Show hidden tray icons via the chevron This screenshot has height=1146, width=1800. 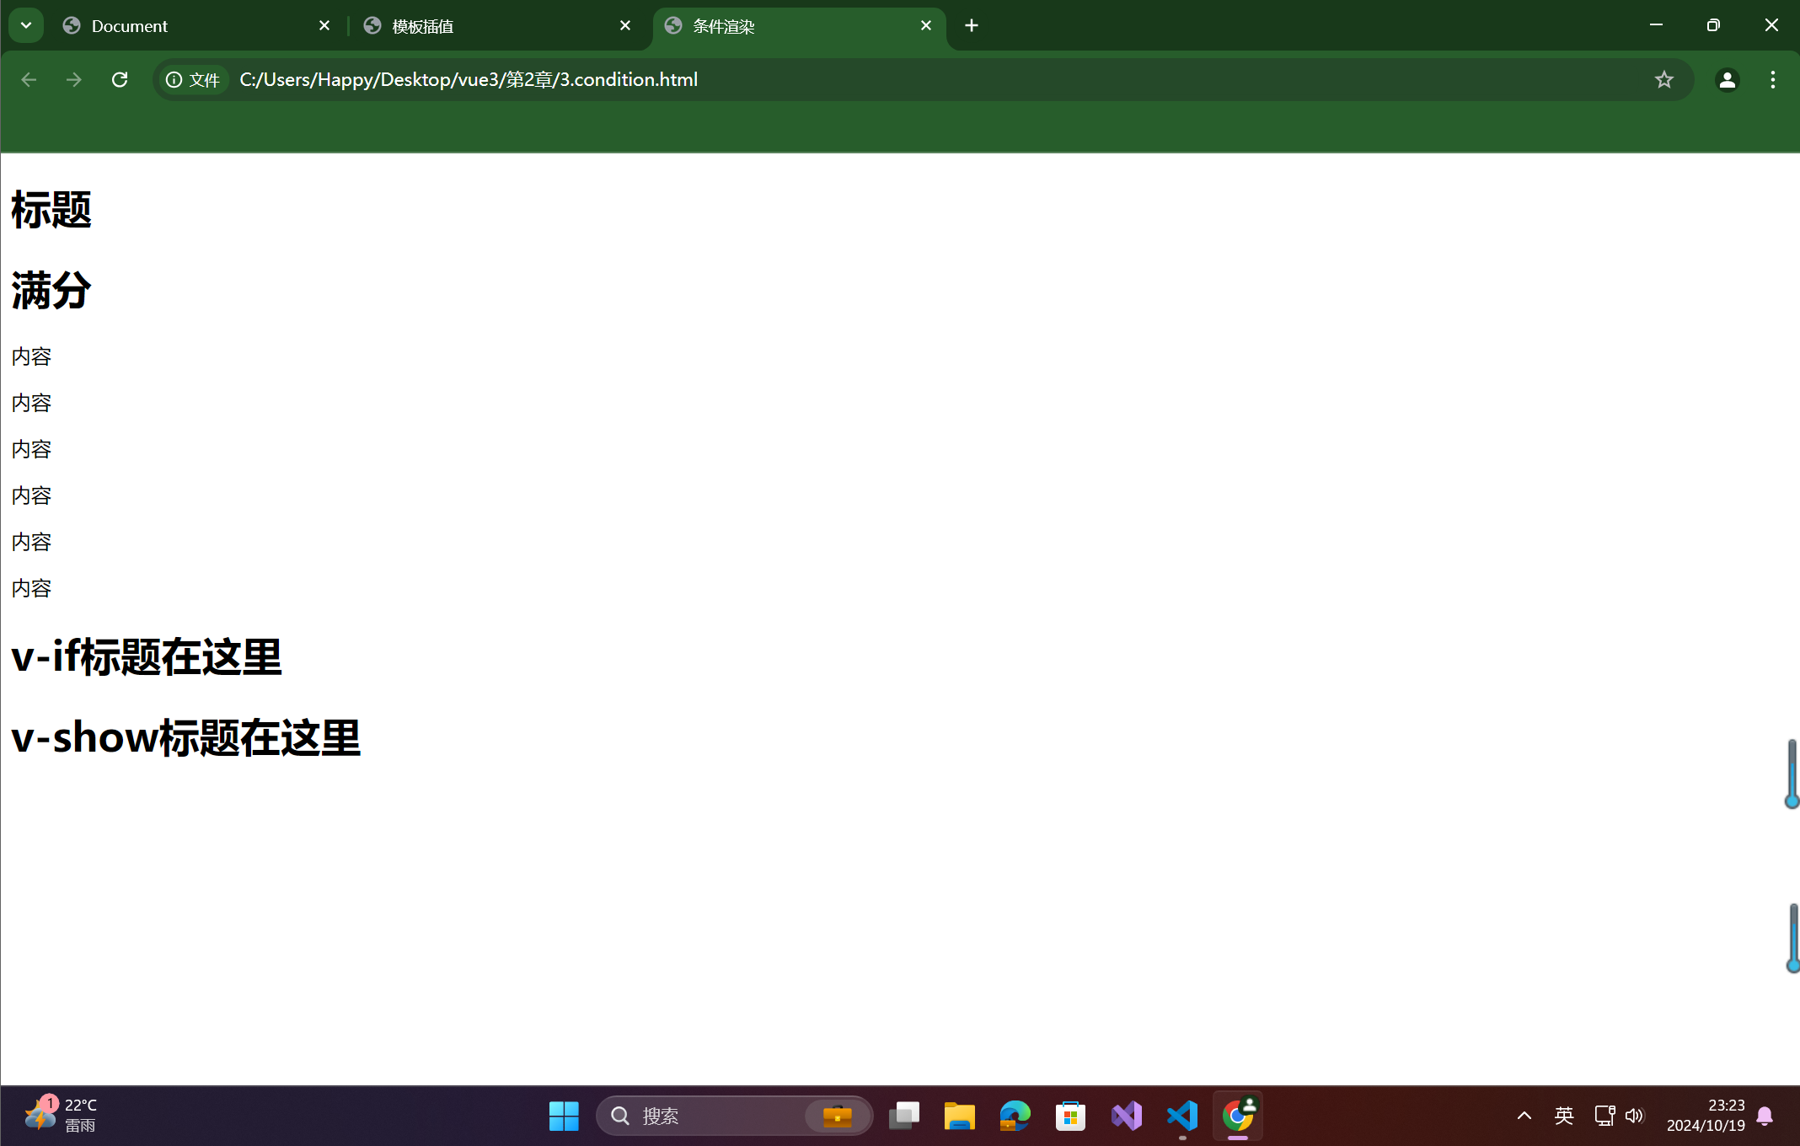pyautogui.click(x=1524, y=1115)
